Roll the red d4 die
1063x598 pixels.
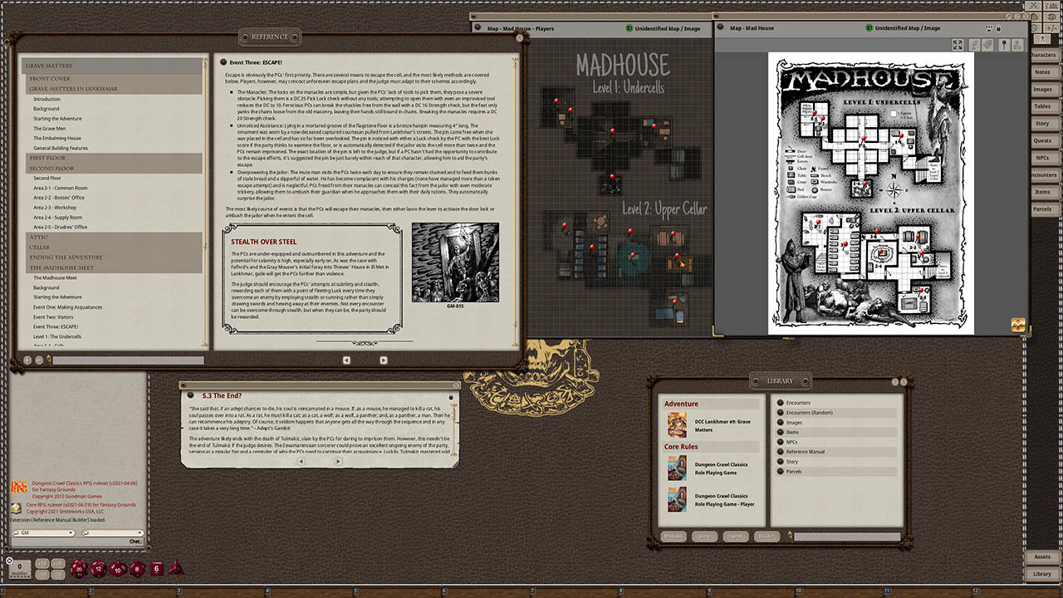[x=176, y=569]
